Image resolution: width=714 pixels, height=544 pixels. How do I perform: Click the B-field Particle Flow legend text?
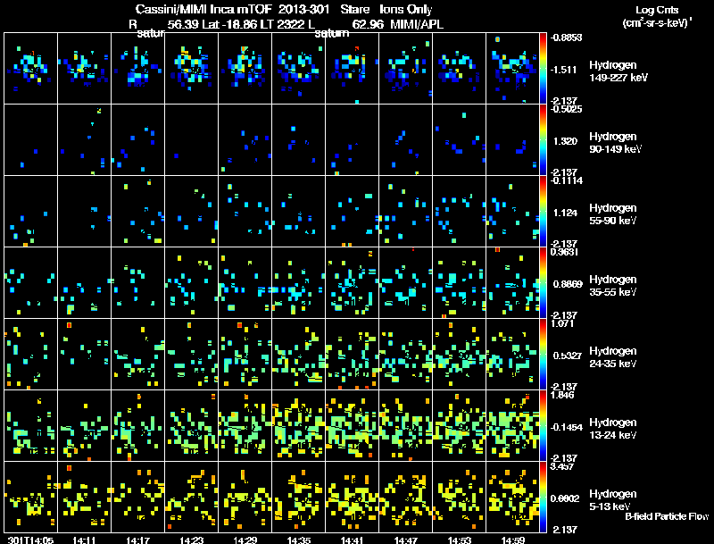pyautogui.click(x=666, y=516)
